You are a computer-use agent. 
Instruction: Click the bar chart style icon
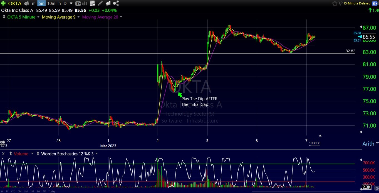click(x=85, y=3)
